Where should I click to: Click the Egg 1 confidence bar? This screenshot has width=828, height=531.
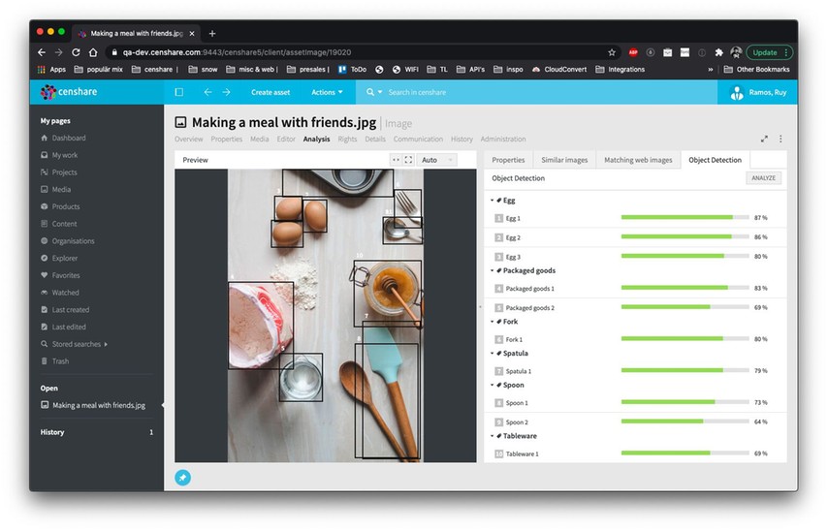(685, 218)
